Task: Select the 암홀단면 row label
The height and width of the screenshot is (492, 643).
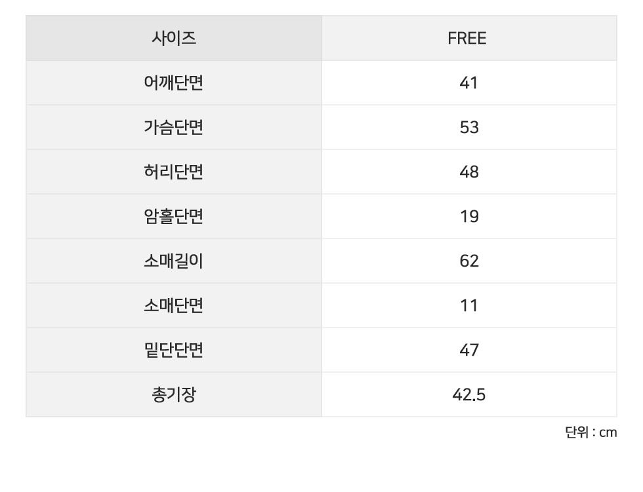Action: [x=173, y=216]
